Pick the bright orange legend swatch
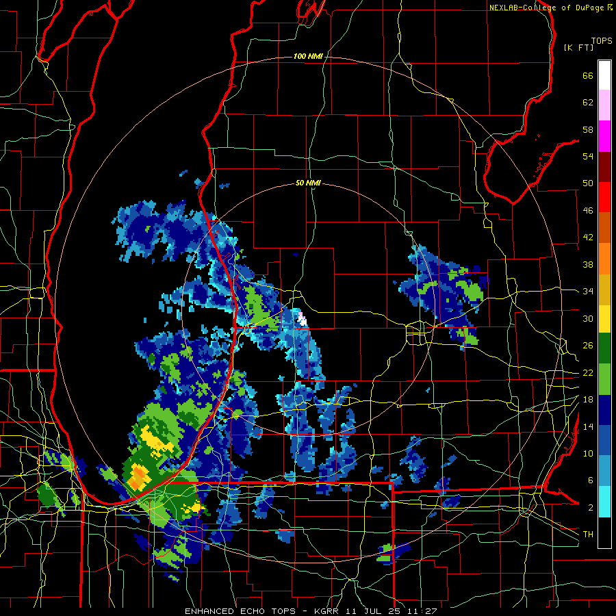 point(604,259)
